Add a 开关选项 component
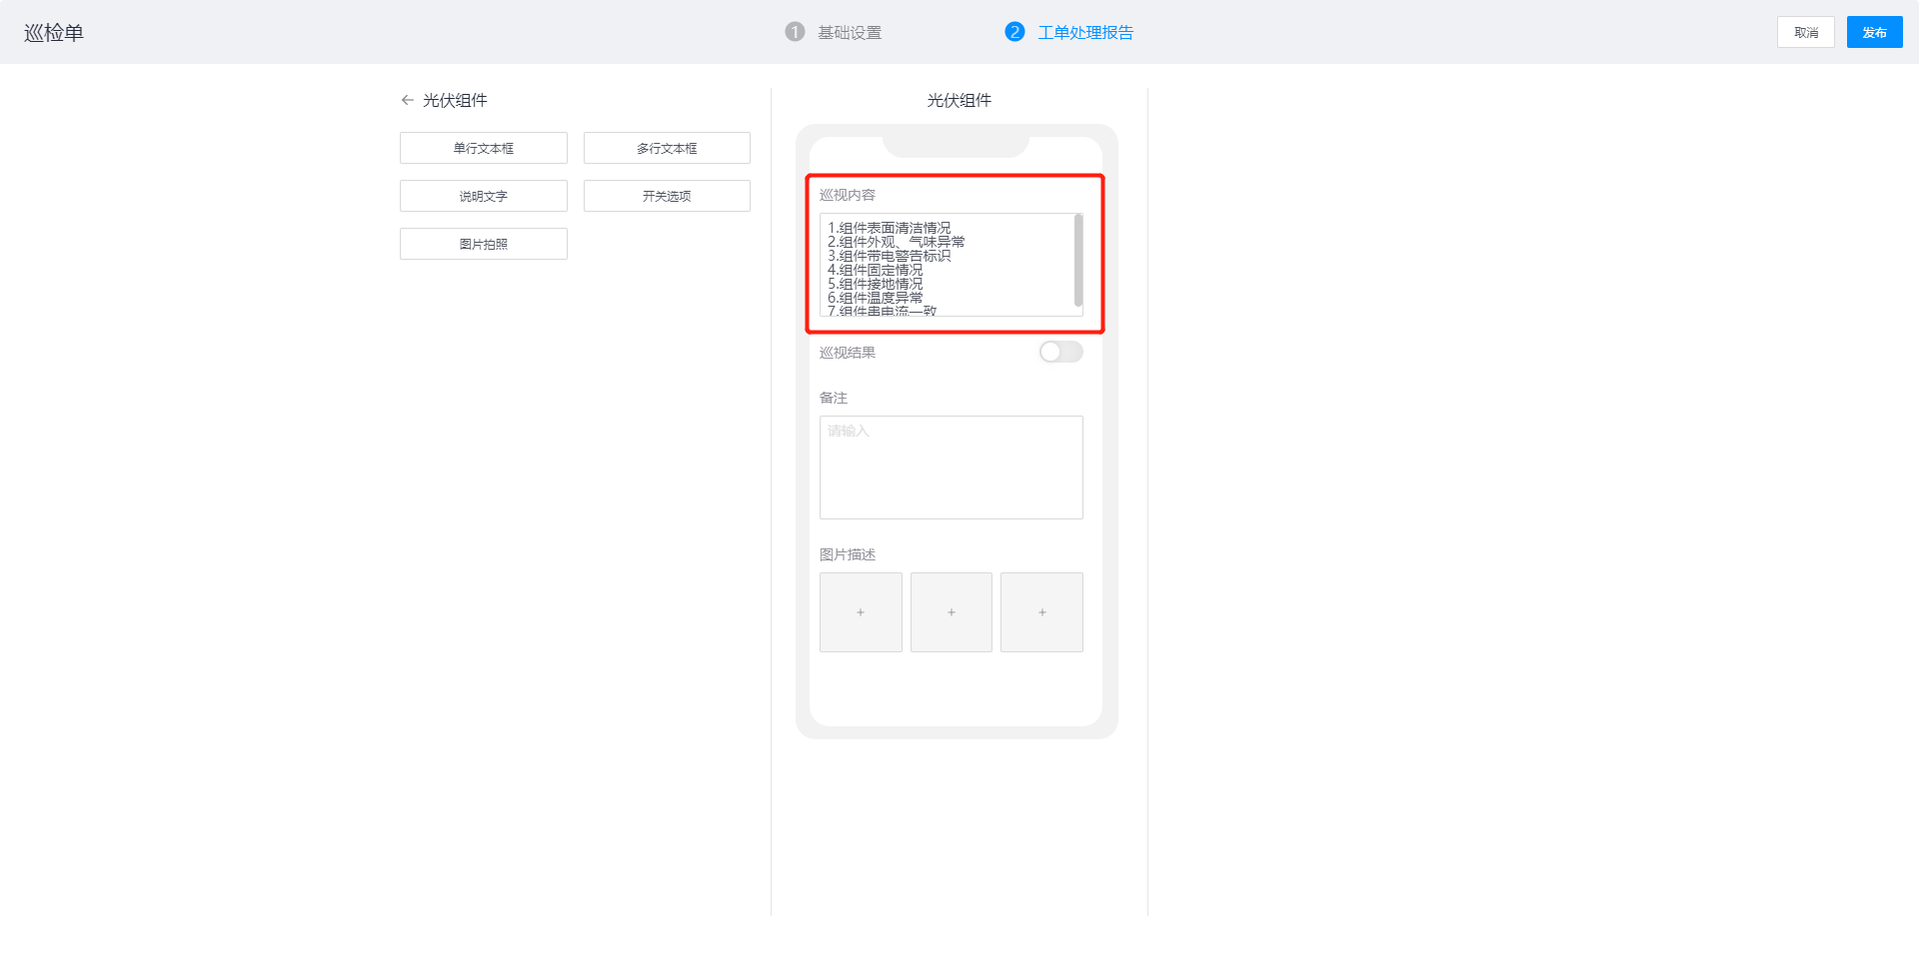Image resolution: width=1919 pixels, height=960 pixels. [667, 196]
